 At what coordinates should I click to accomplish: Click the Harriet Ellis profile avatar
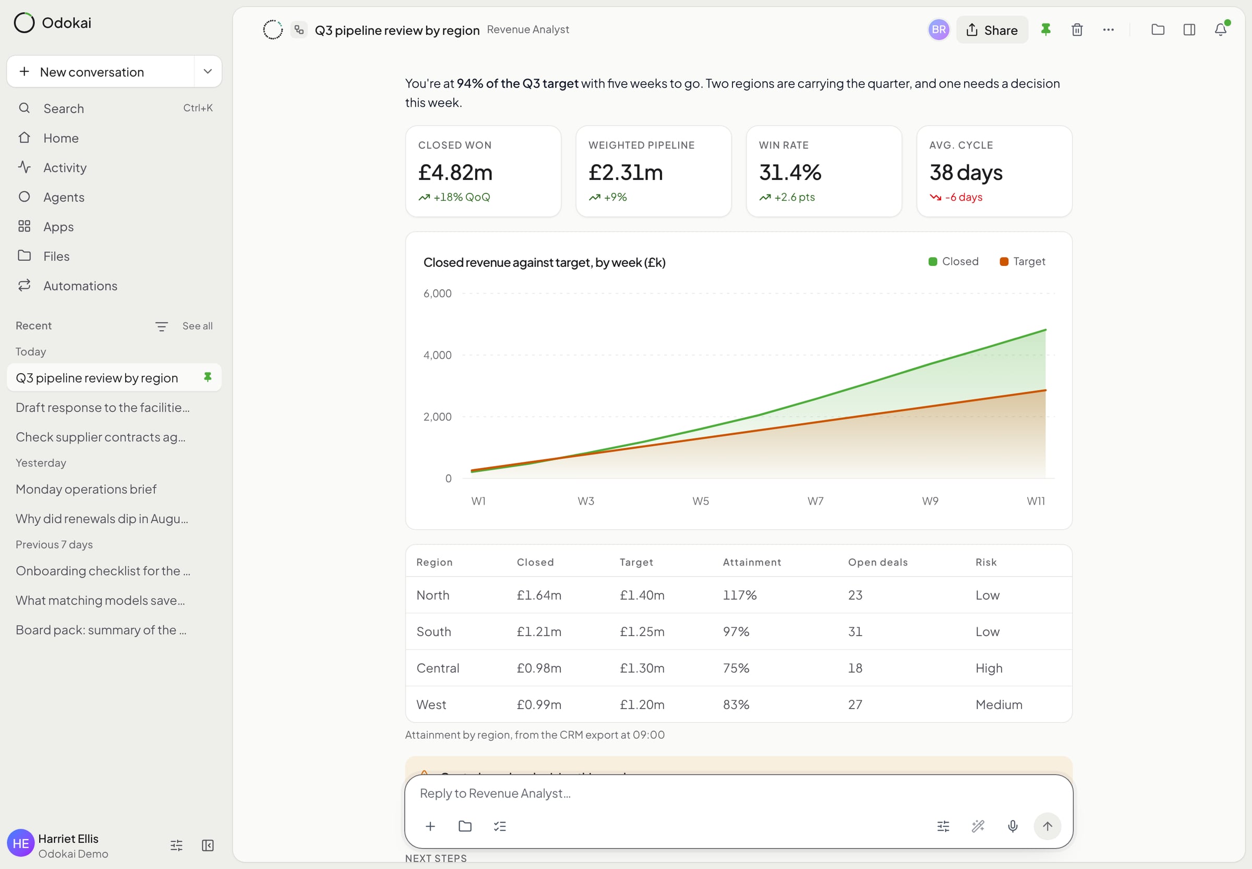click(x=21, y=843)
